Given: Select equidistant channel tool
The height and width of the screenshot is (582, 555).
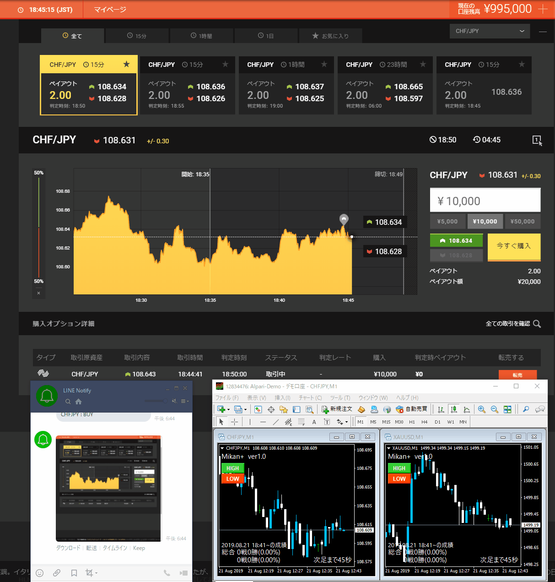Looking at the screenshot, I should pos(288,422).
